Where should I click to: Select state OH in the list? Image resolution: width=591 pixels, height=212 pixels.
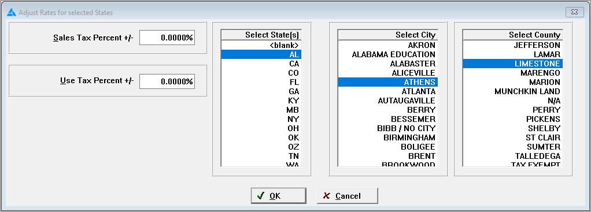click(261, 128)
